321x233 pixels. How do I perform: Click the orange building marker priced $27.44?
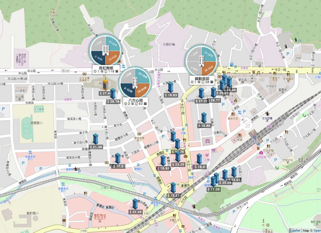(x=106, y=84)
